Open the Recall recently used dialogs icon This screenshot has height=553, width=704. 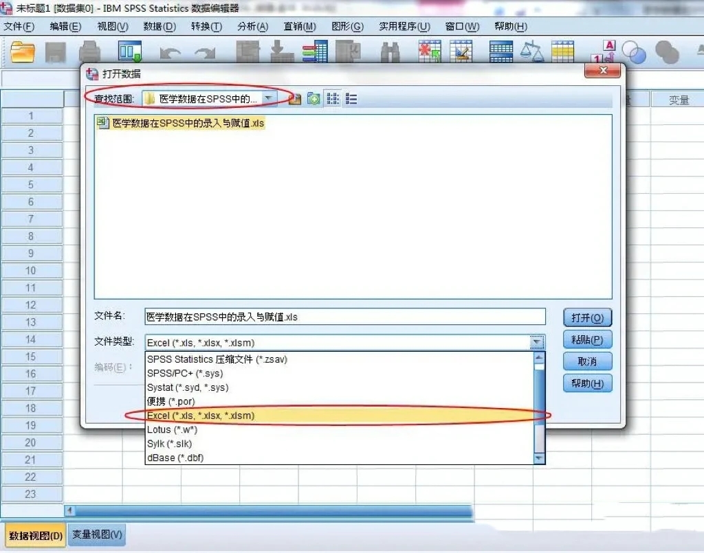tap(130, 52)
